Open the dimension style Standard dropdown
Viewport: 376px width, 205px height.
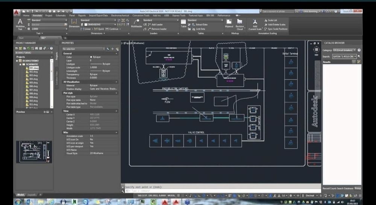pos(98,20)
